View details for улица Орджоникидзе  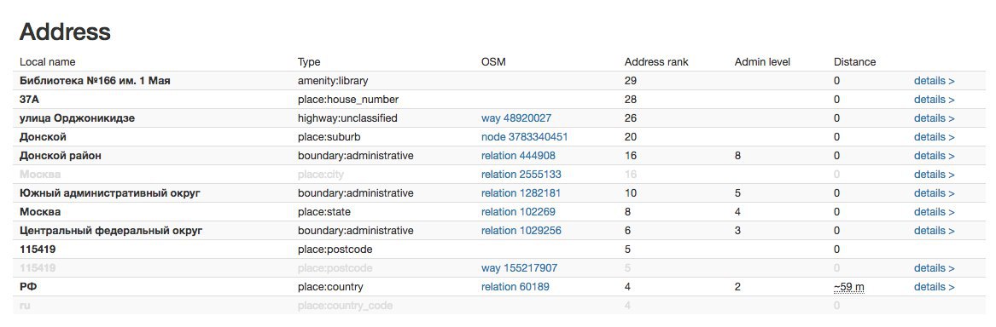934,118
